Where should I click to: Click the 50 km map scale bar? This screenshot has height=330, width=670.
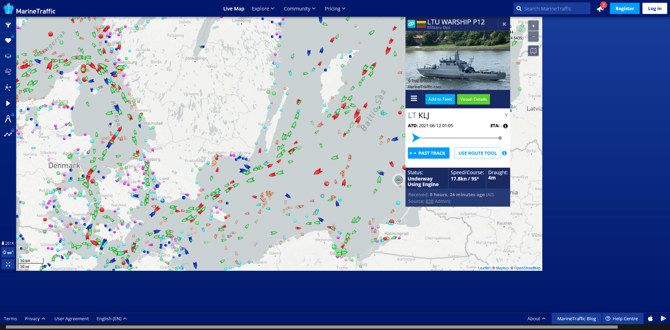(x=31, y=261)
